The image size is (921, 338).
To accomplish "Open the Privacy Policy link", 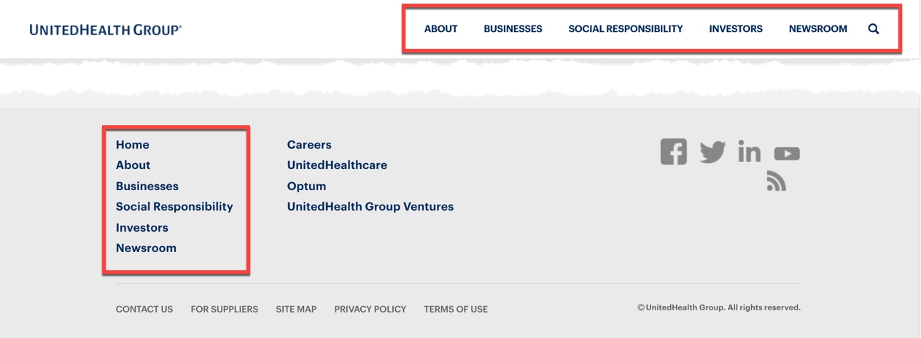I will point(370,310).
